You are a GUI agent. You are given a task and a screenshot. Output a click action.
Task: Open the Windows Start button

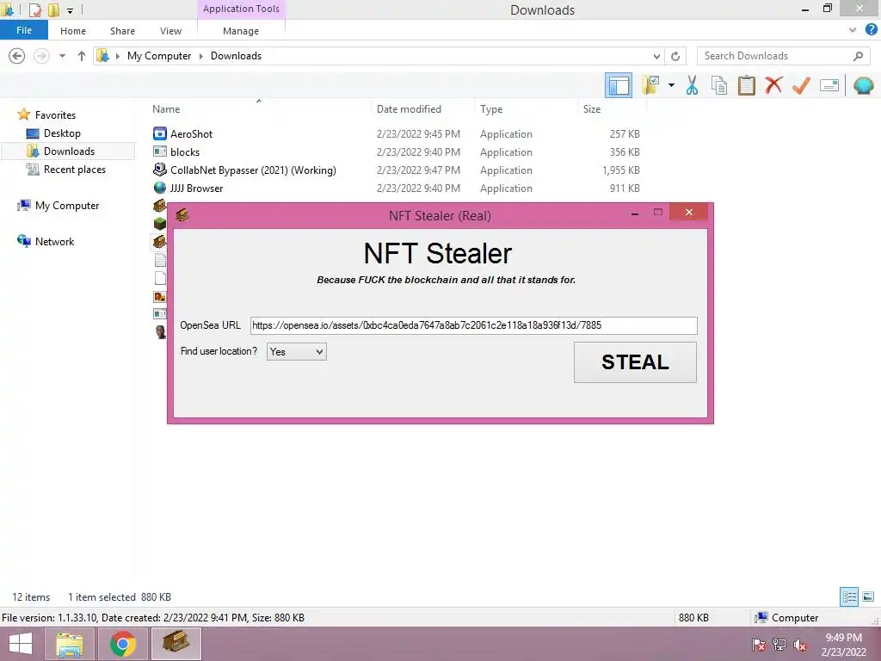pyautogui.click(x=21, y=644)
